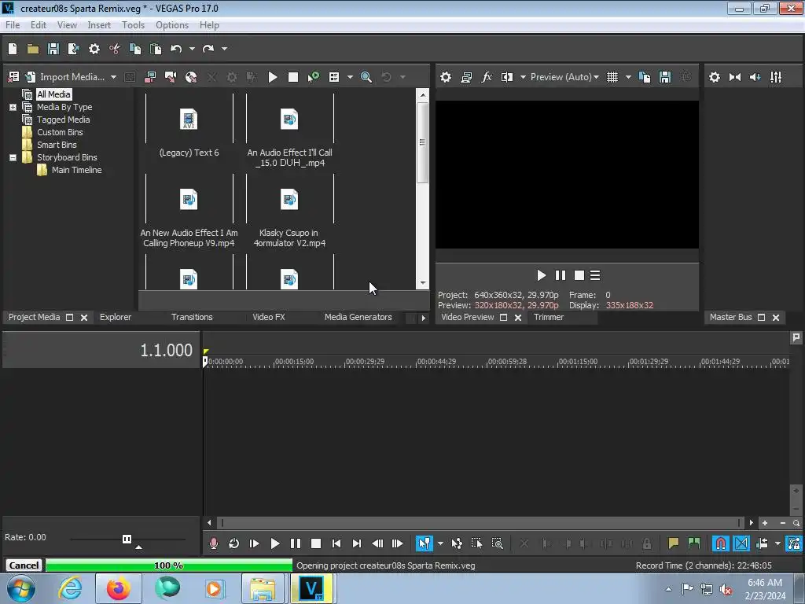Copy using the main toolbar Copy icon
This screenshot has width=805, height=604.
coord(135,49)
